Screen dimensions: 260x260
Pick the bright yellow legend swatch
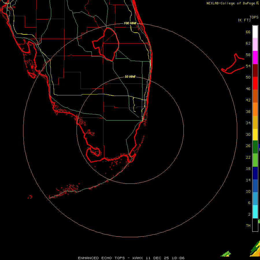[255, 135]
